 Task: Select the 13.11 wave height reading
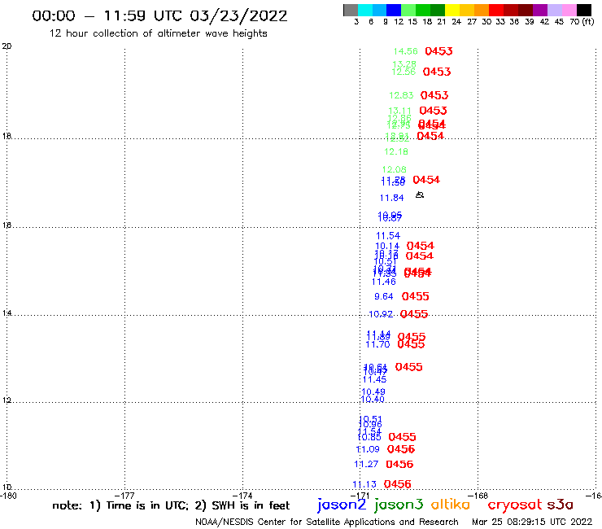coord(399,111)
